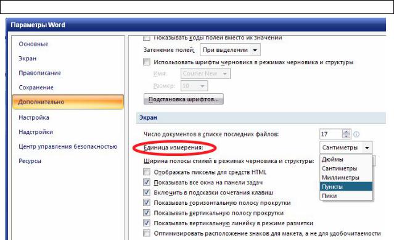Toggle 'Отображать пикселы для средств HTML'
The image size is (394, 240).
pos(147,172)
